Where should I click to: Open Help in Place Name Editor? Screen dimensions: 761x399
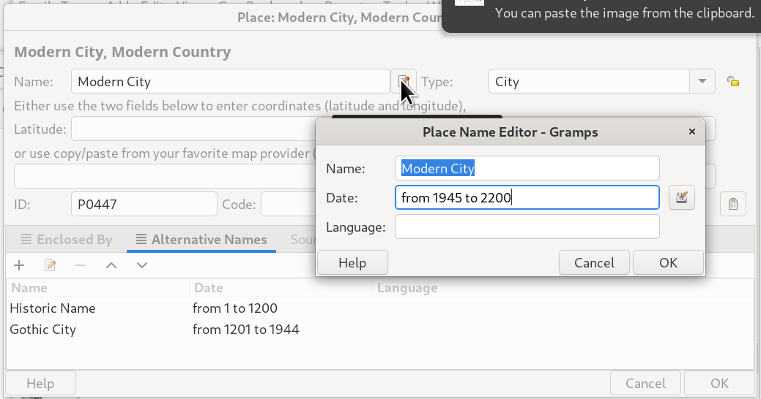coord(352,262)
